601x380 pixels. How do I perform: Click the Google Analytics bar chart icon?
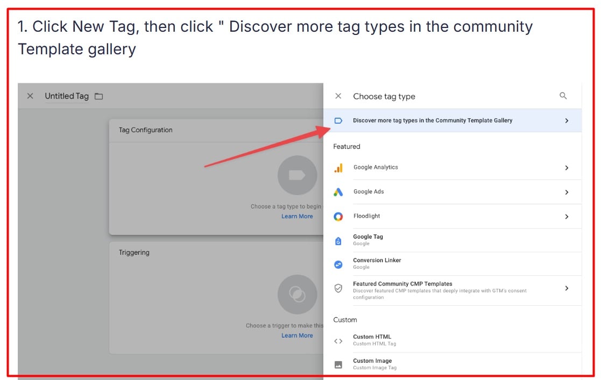coord(338,168)
